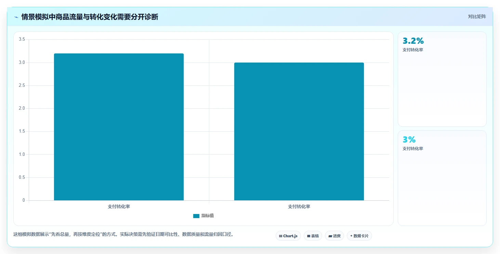Toggle the 指标值 legend color box

[196, 216]
